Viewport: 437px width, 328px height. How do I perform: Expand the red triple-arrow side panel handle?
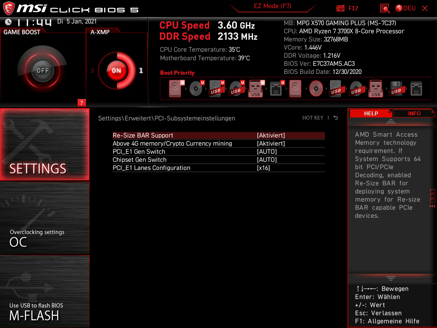click(x=432, y=206)
